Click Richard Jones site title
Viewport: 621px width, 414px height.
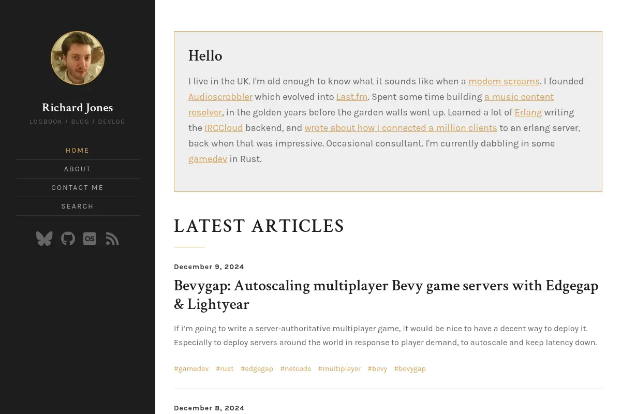[78, 108]
